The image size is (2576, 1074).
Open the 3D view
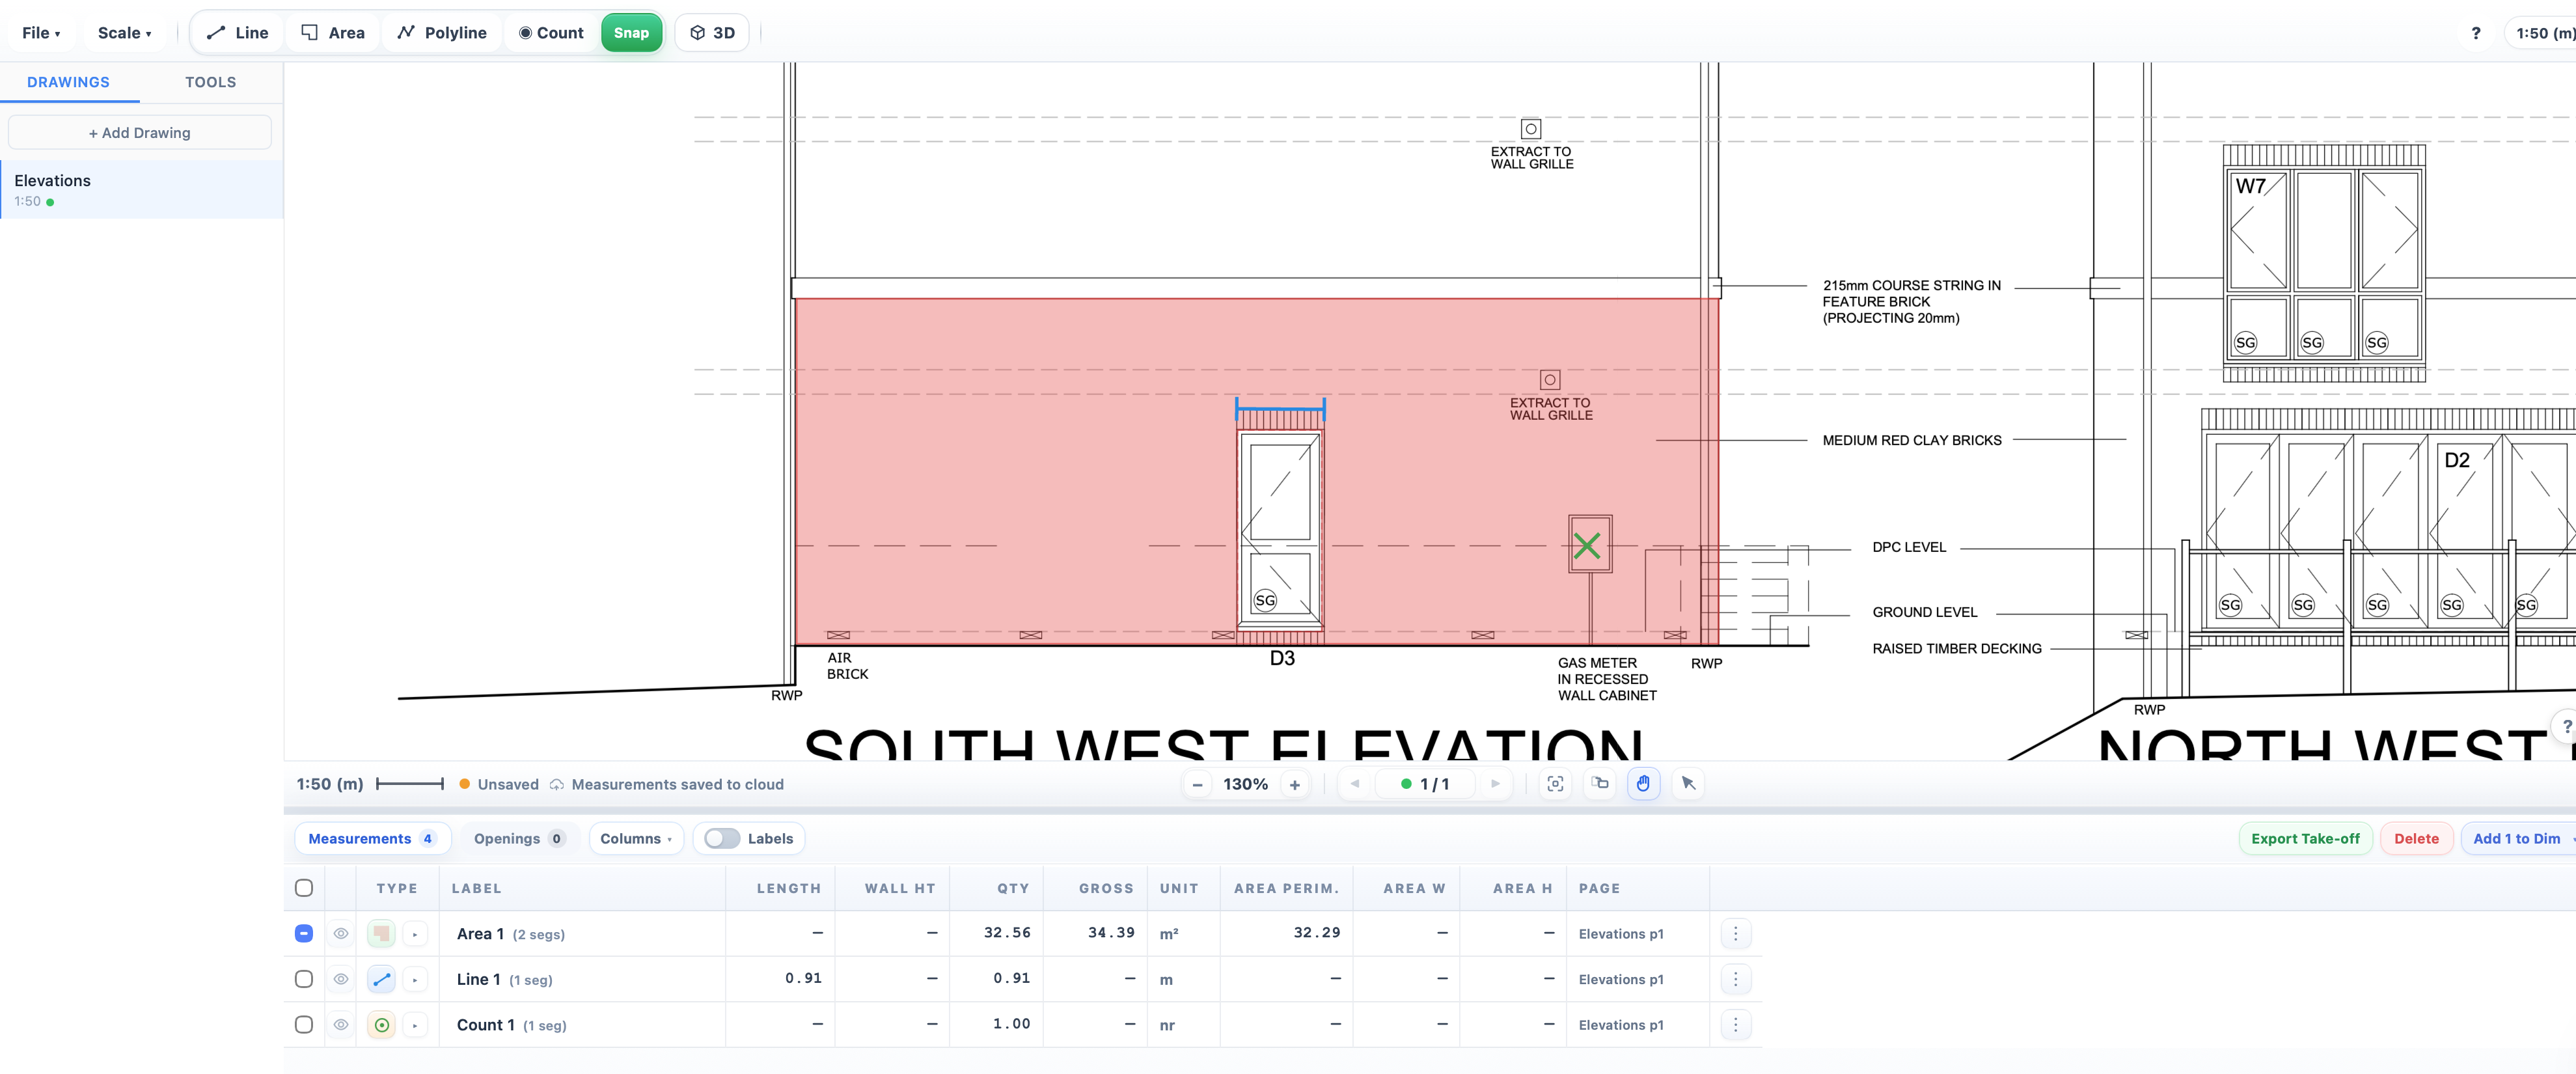click(711, 32)
